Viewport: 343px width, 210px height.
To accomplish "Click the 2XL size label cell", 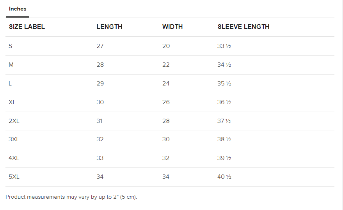I will [x=14, y=121].
